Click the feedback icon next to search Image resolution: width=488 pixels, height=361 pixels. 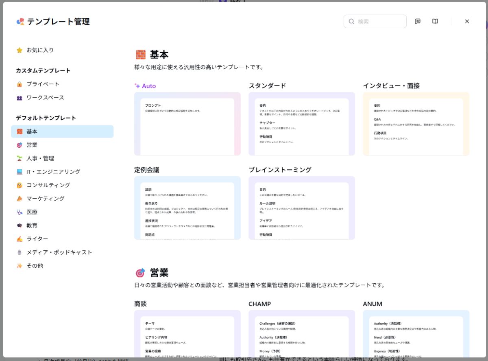pyautogui.click(x=418, y=22)
